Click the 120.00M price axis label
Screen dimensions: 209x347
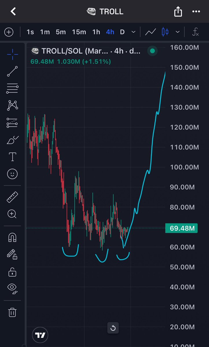pyautogui.click(x=184, y=127)
